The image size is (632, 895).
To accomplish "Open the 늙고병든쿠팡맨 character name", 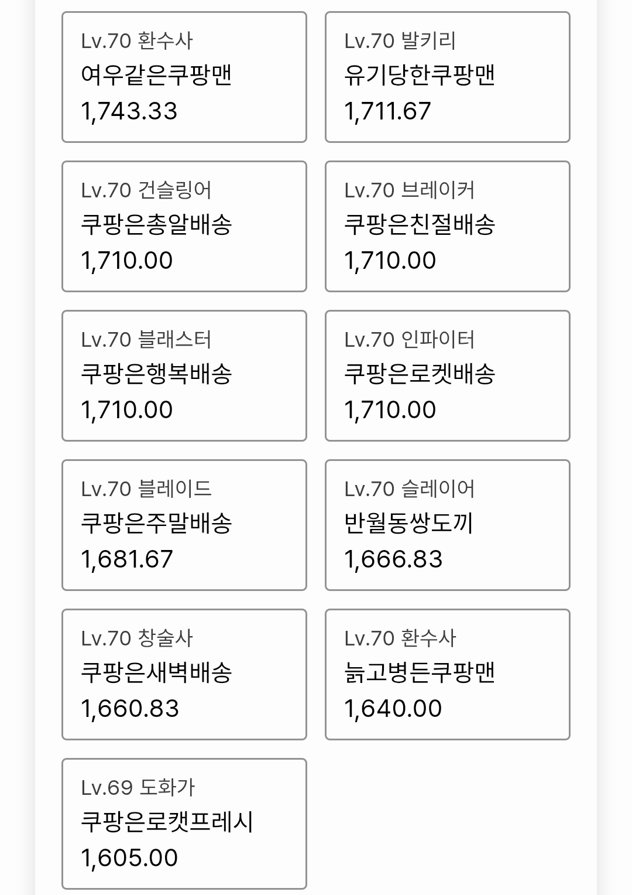I will 420,672.
